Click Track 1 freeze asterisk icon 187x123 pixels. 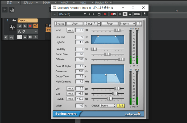pos(30,37)
